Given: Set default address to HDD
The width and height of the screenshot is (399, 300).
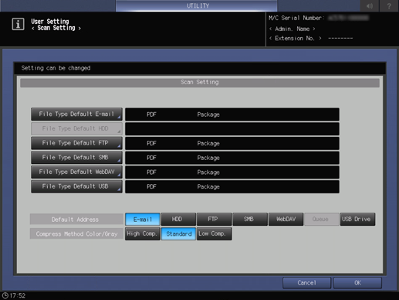Looking at the screenshot, I should 178,220.
